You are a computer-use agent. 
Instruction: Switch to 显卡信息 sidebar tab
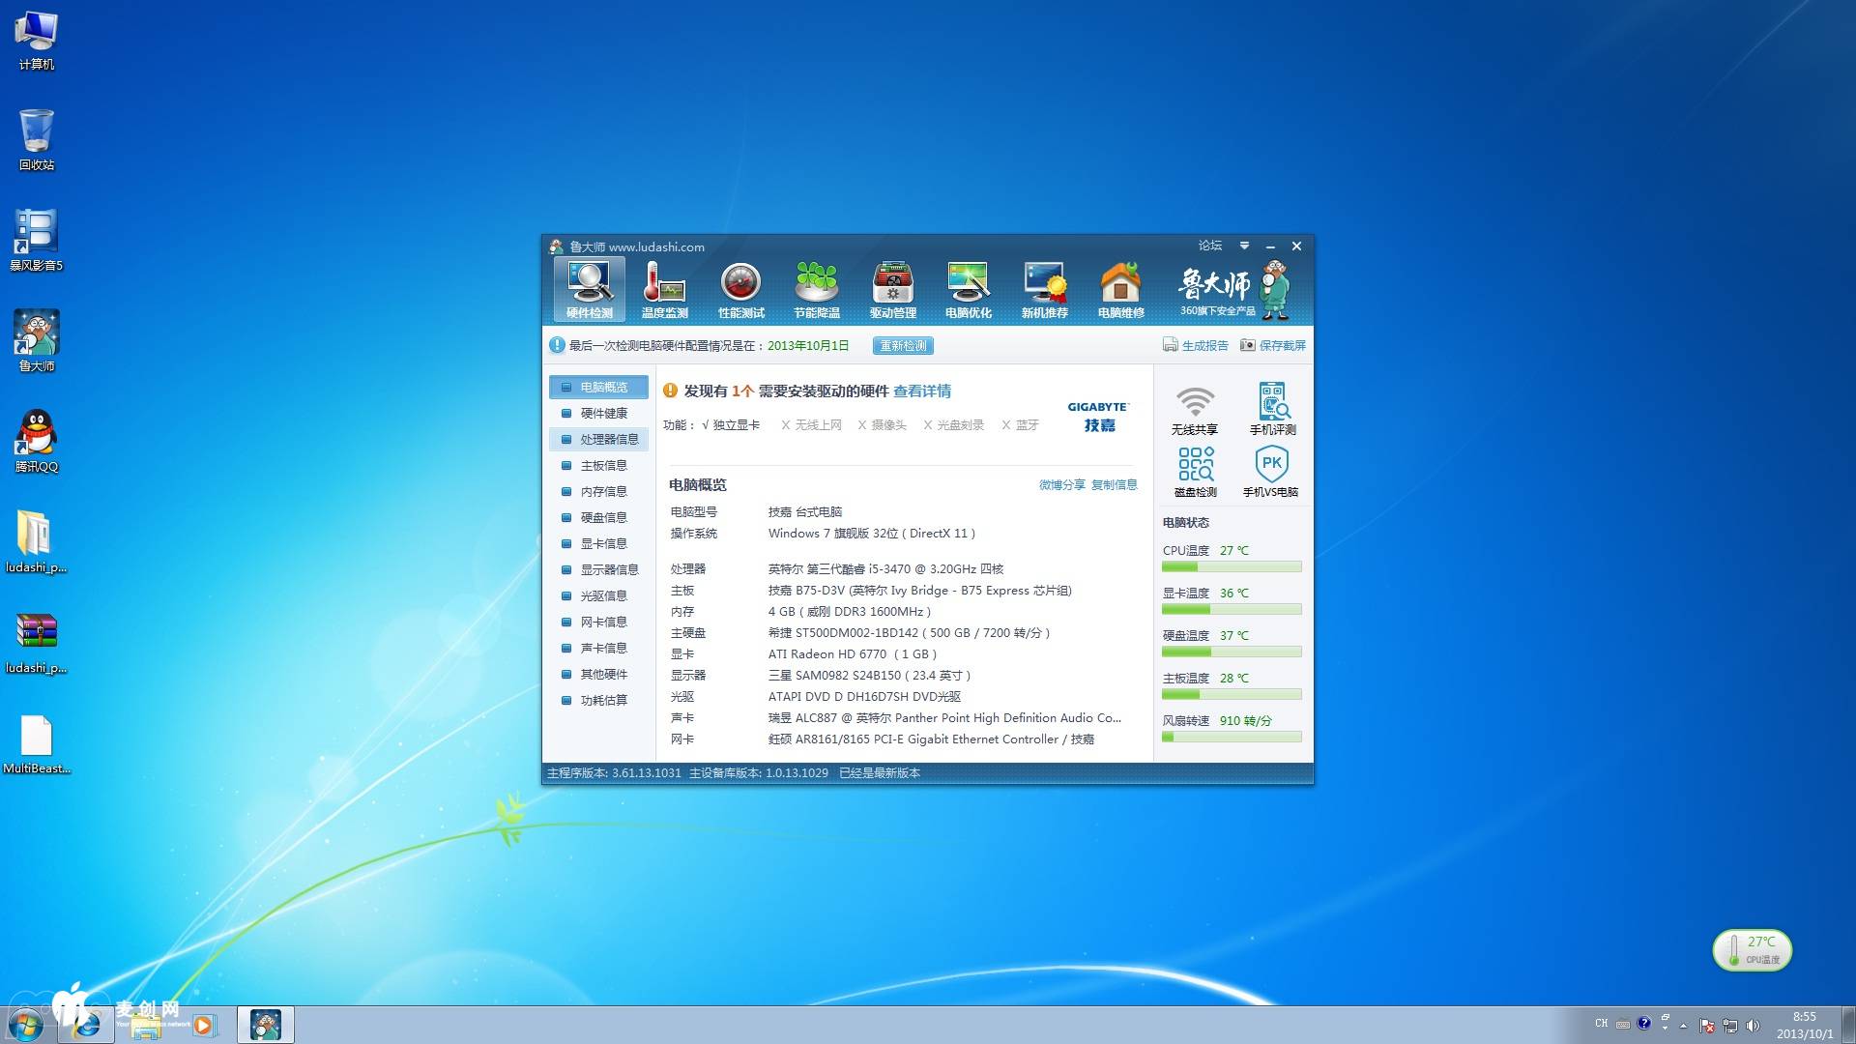click(603, 544)
